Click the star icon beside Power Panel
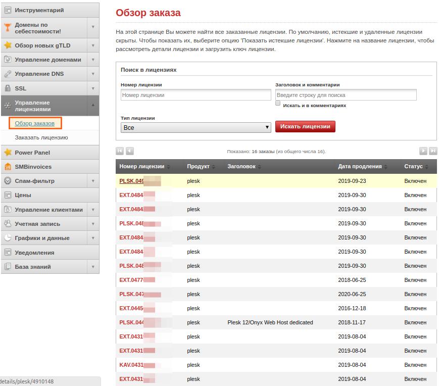 [x=8, y=152]
